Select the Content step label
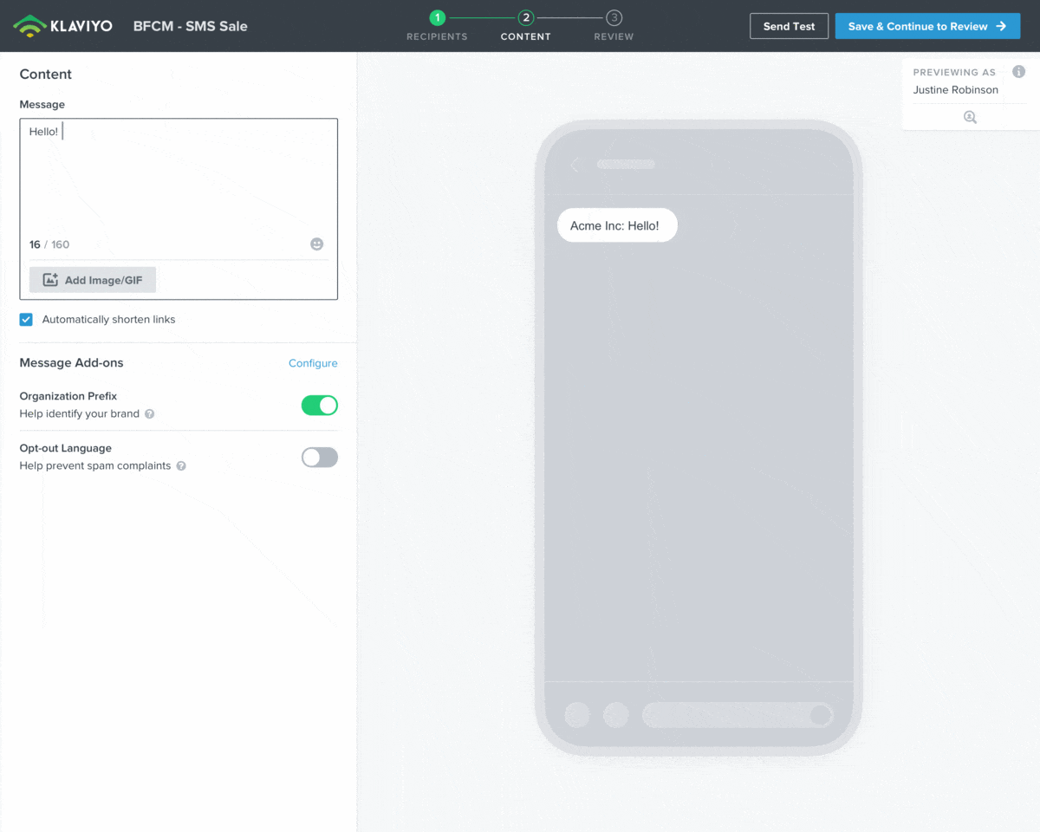The width and height of the screenshot is (1040, 832). point(526,37)
